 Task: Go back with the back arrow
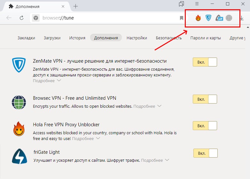coord(9,18)
